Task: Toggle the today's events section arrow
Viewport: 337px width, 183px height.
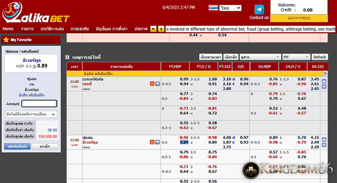Action: point(67,57)
